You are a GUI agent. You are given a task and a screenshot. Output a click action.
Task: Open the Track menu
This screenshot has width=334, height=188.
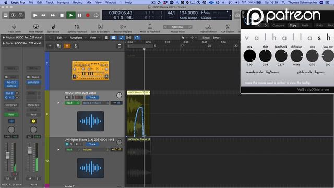click(50, 2)
